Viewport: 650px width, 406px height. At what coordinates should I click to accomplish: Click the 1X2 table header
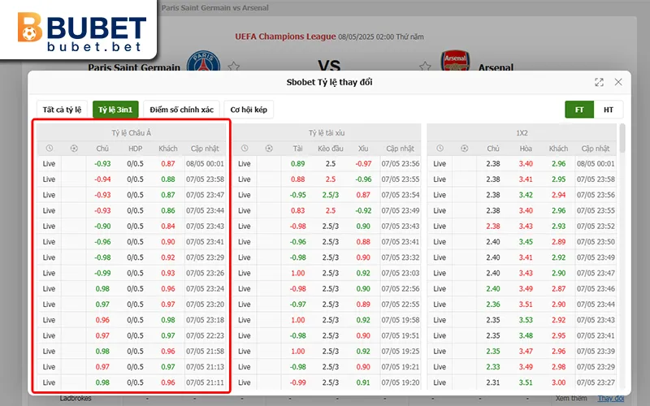click(x=522, y=133)
